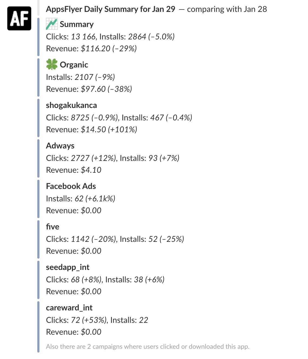Click the Facebook Ads heading

[x=71, y=186]
